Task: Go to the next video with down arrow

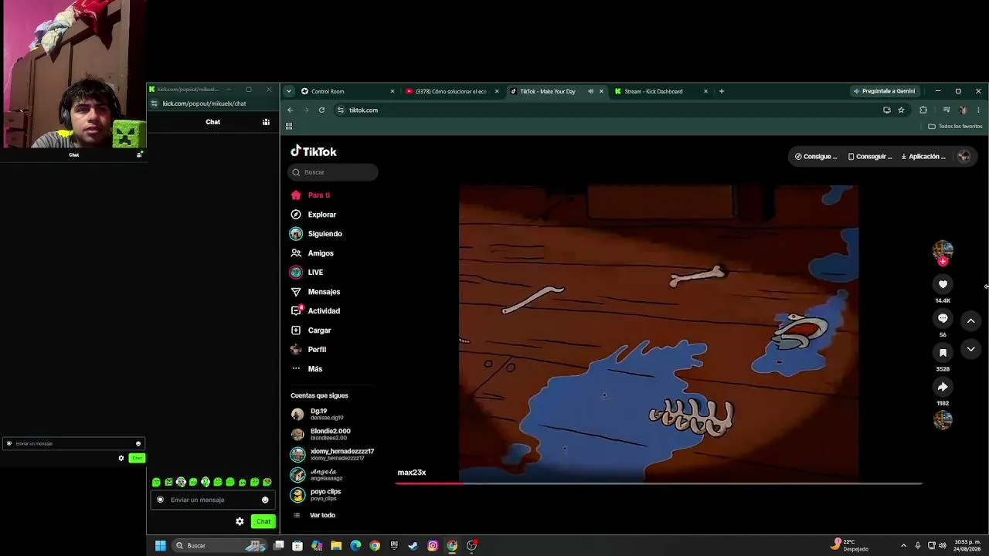Action: [971, 349]
